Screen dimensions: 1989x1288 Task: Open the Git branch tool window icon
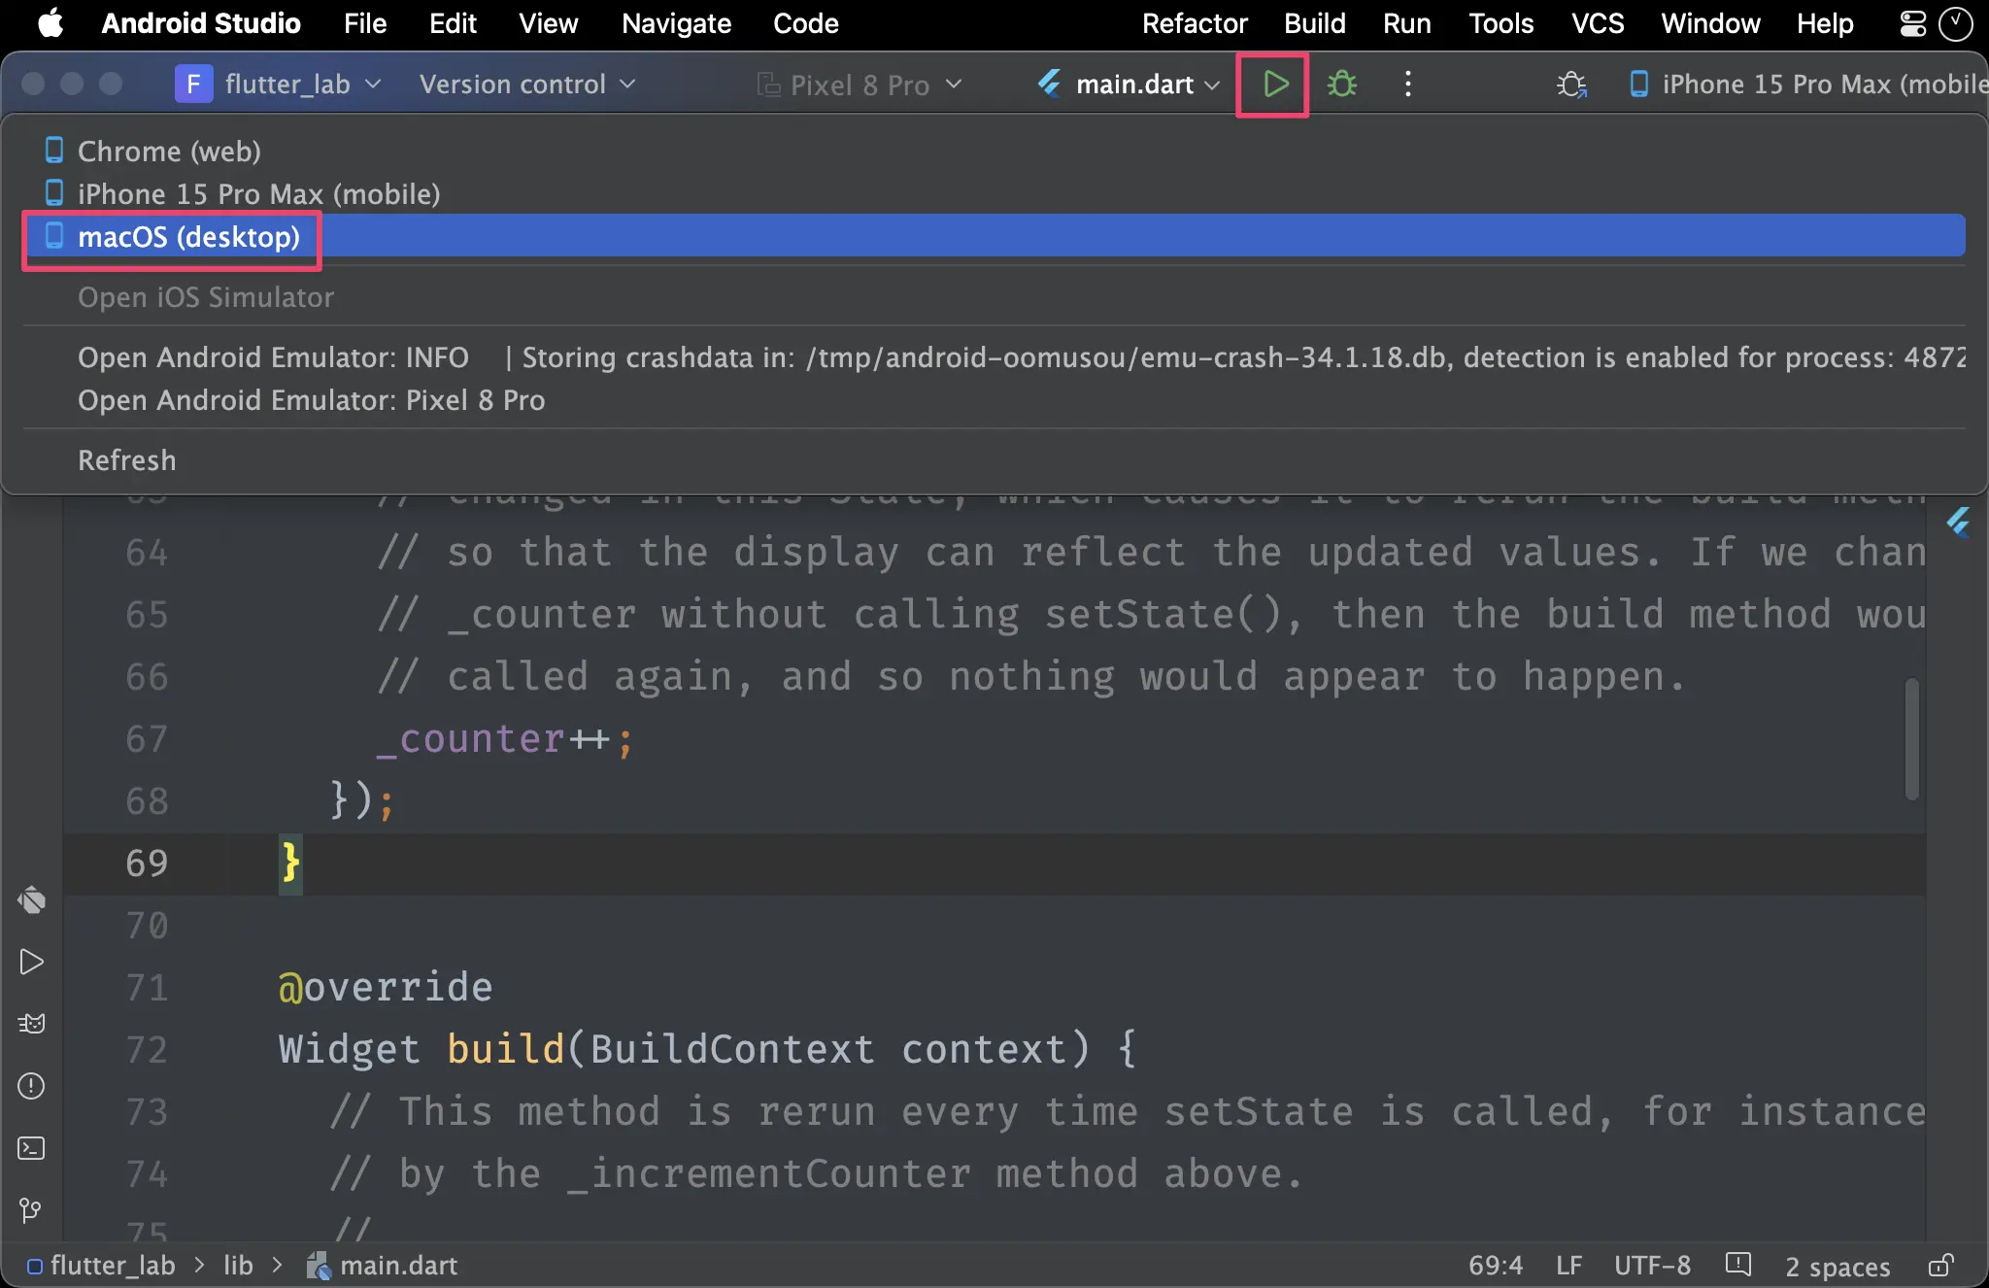coord(31,1210)
